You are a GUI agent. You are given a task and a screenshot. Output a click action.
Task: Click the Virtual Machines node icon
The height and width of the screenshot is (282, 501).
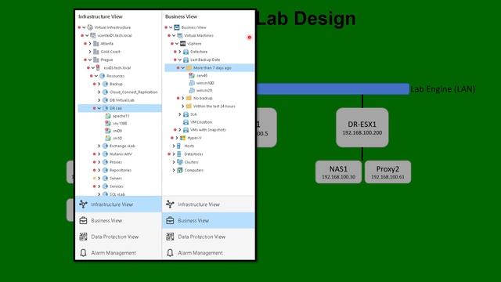coord(180,35)
